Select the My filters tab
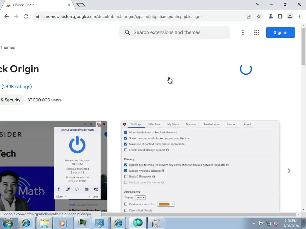Viewport: 306px width, 229px height. (x=173, y=124)
